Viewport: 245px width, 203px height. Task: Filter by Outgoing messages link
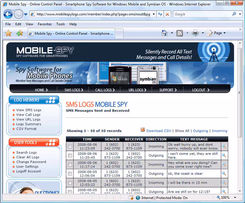click(200, 131)
